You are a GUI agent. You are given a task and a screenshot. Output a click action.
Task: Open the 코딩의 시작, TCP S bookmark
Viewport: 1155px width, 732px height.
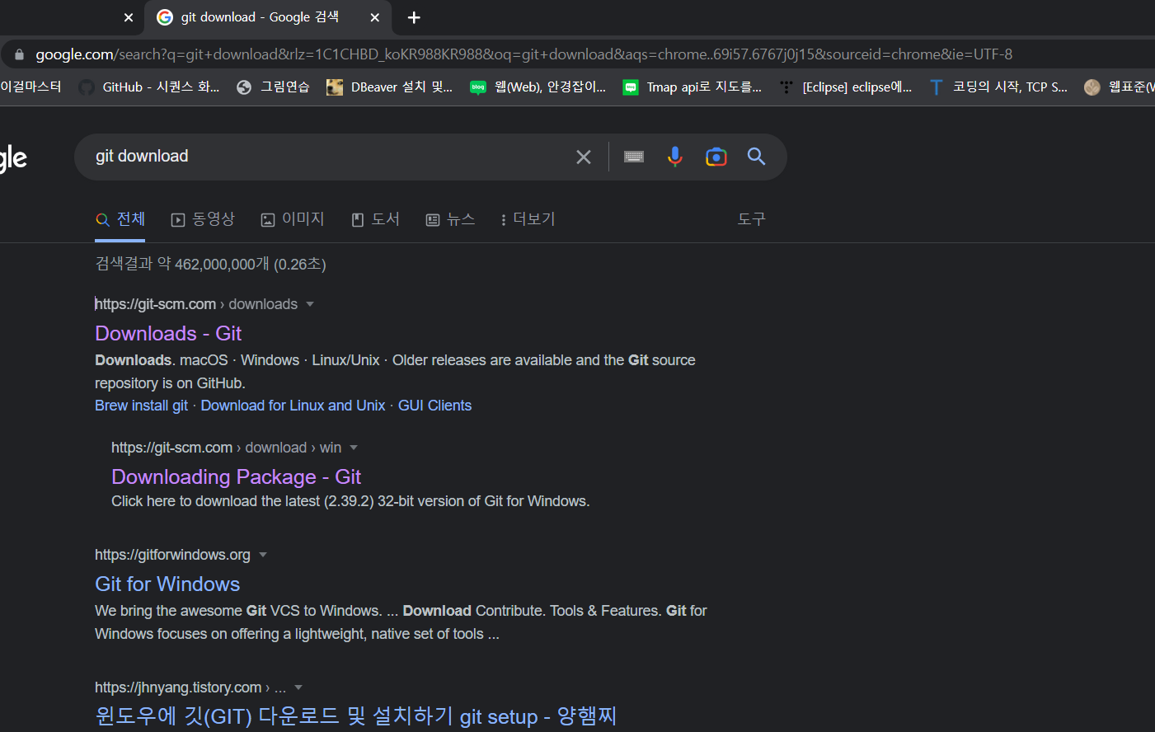click(x=998, y=87)
